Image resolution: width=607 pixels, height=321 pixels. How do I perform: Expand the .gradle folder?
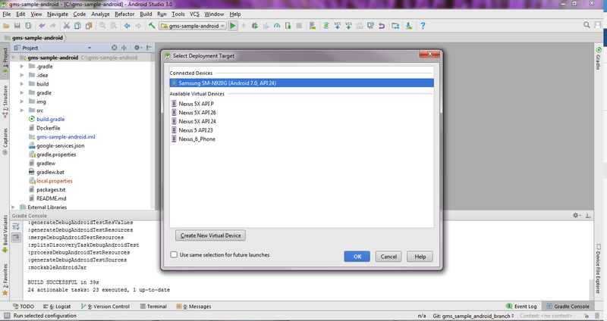22,67
